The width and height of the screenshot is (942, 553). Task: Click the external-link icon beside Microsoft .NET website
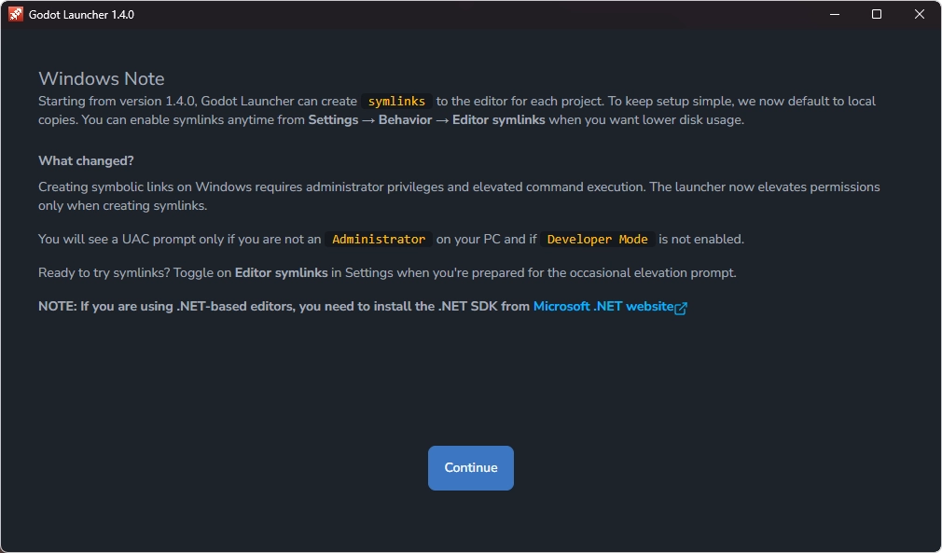coord(681,306)
